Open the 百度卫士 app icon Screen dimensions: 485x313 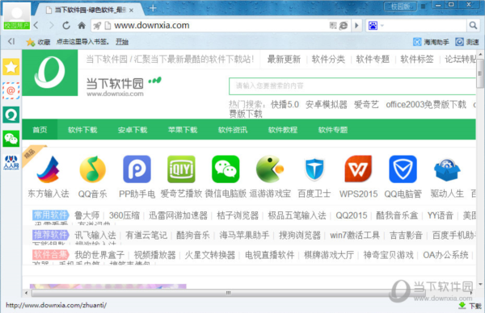(x=314, y=169)
